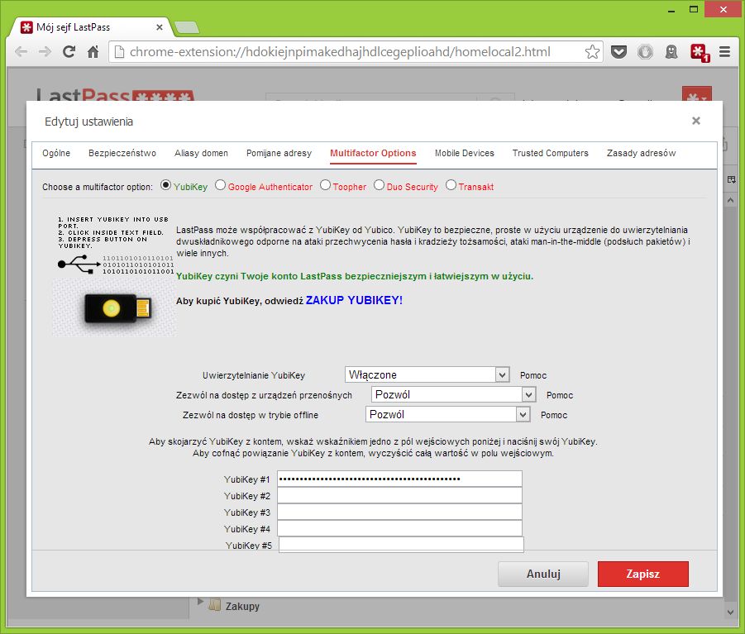Click the Zapisz save button
Screen dimensions: 745x634
[642, 574]
